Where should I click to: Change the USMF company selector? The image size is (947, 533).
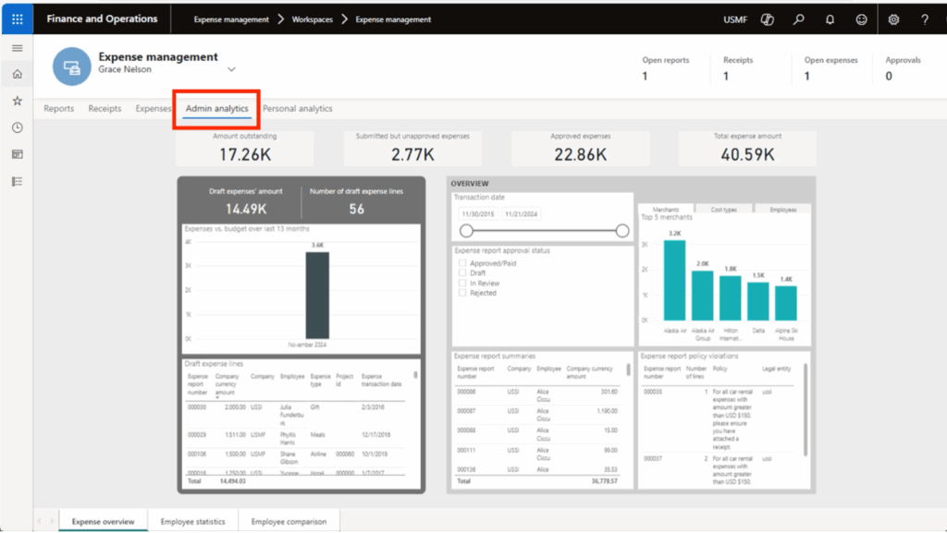tap(735, 19)
